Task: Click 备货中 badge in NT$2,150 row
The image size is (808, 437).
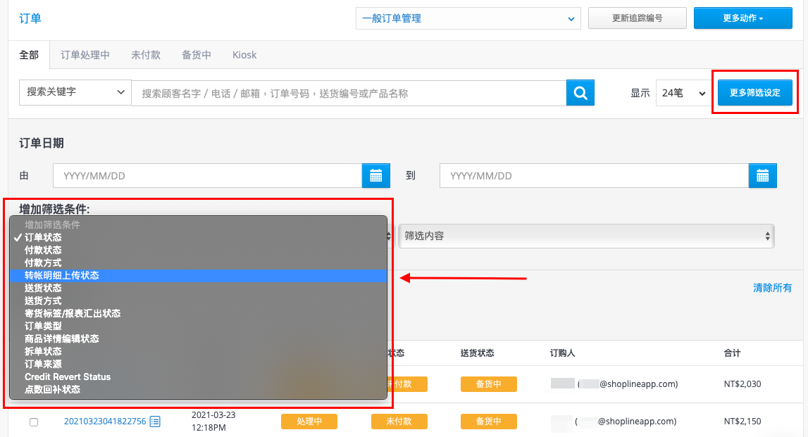Action: click(488, 422)
